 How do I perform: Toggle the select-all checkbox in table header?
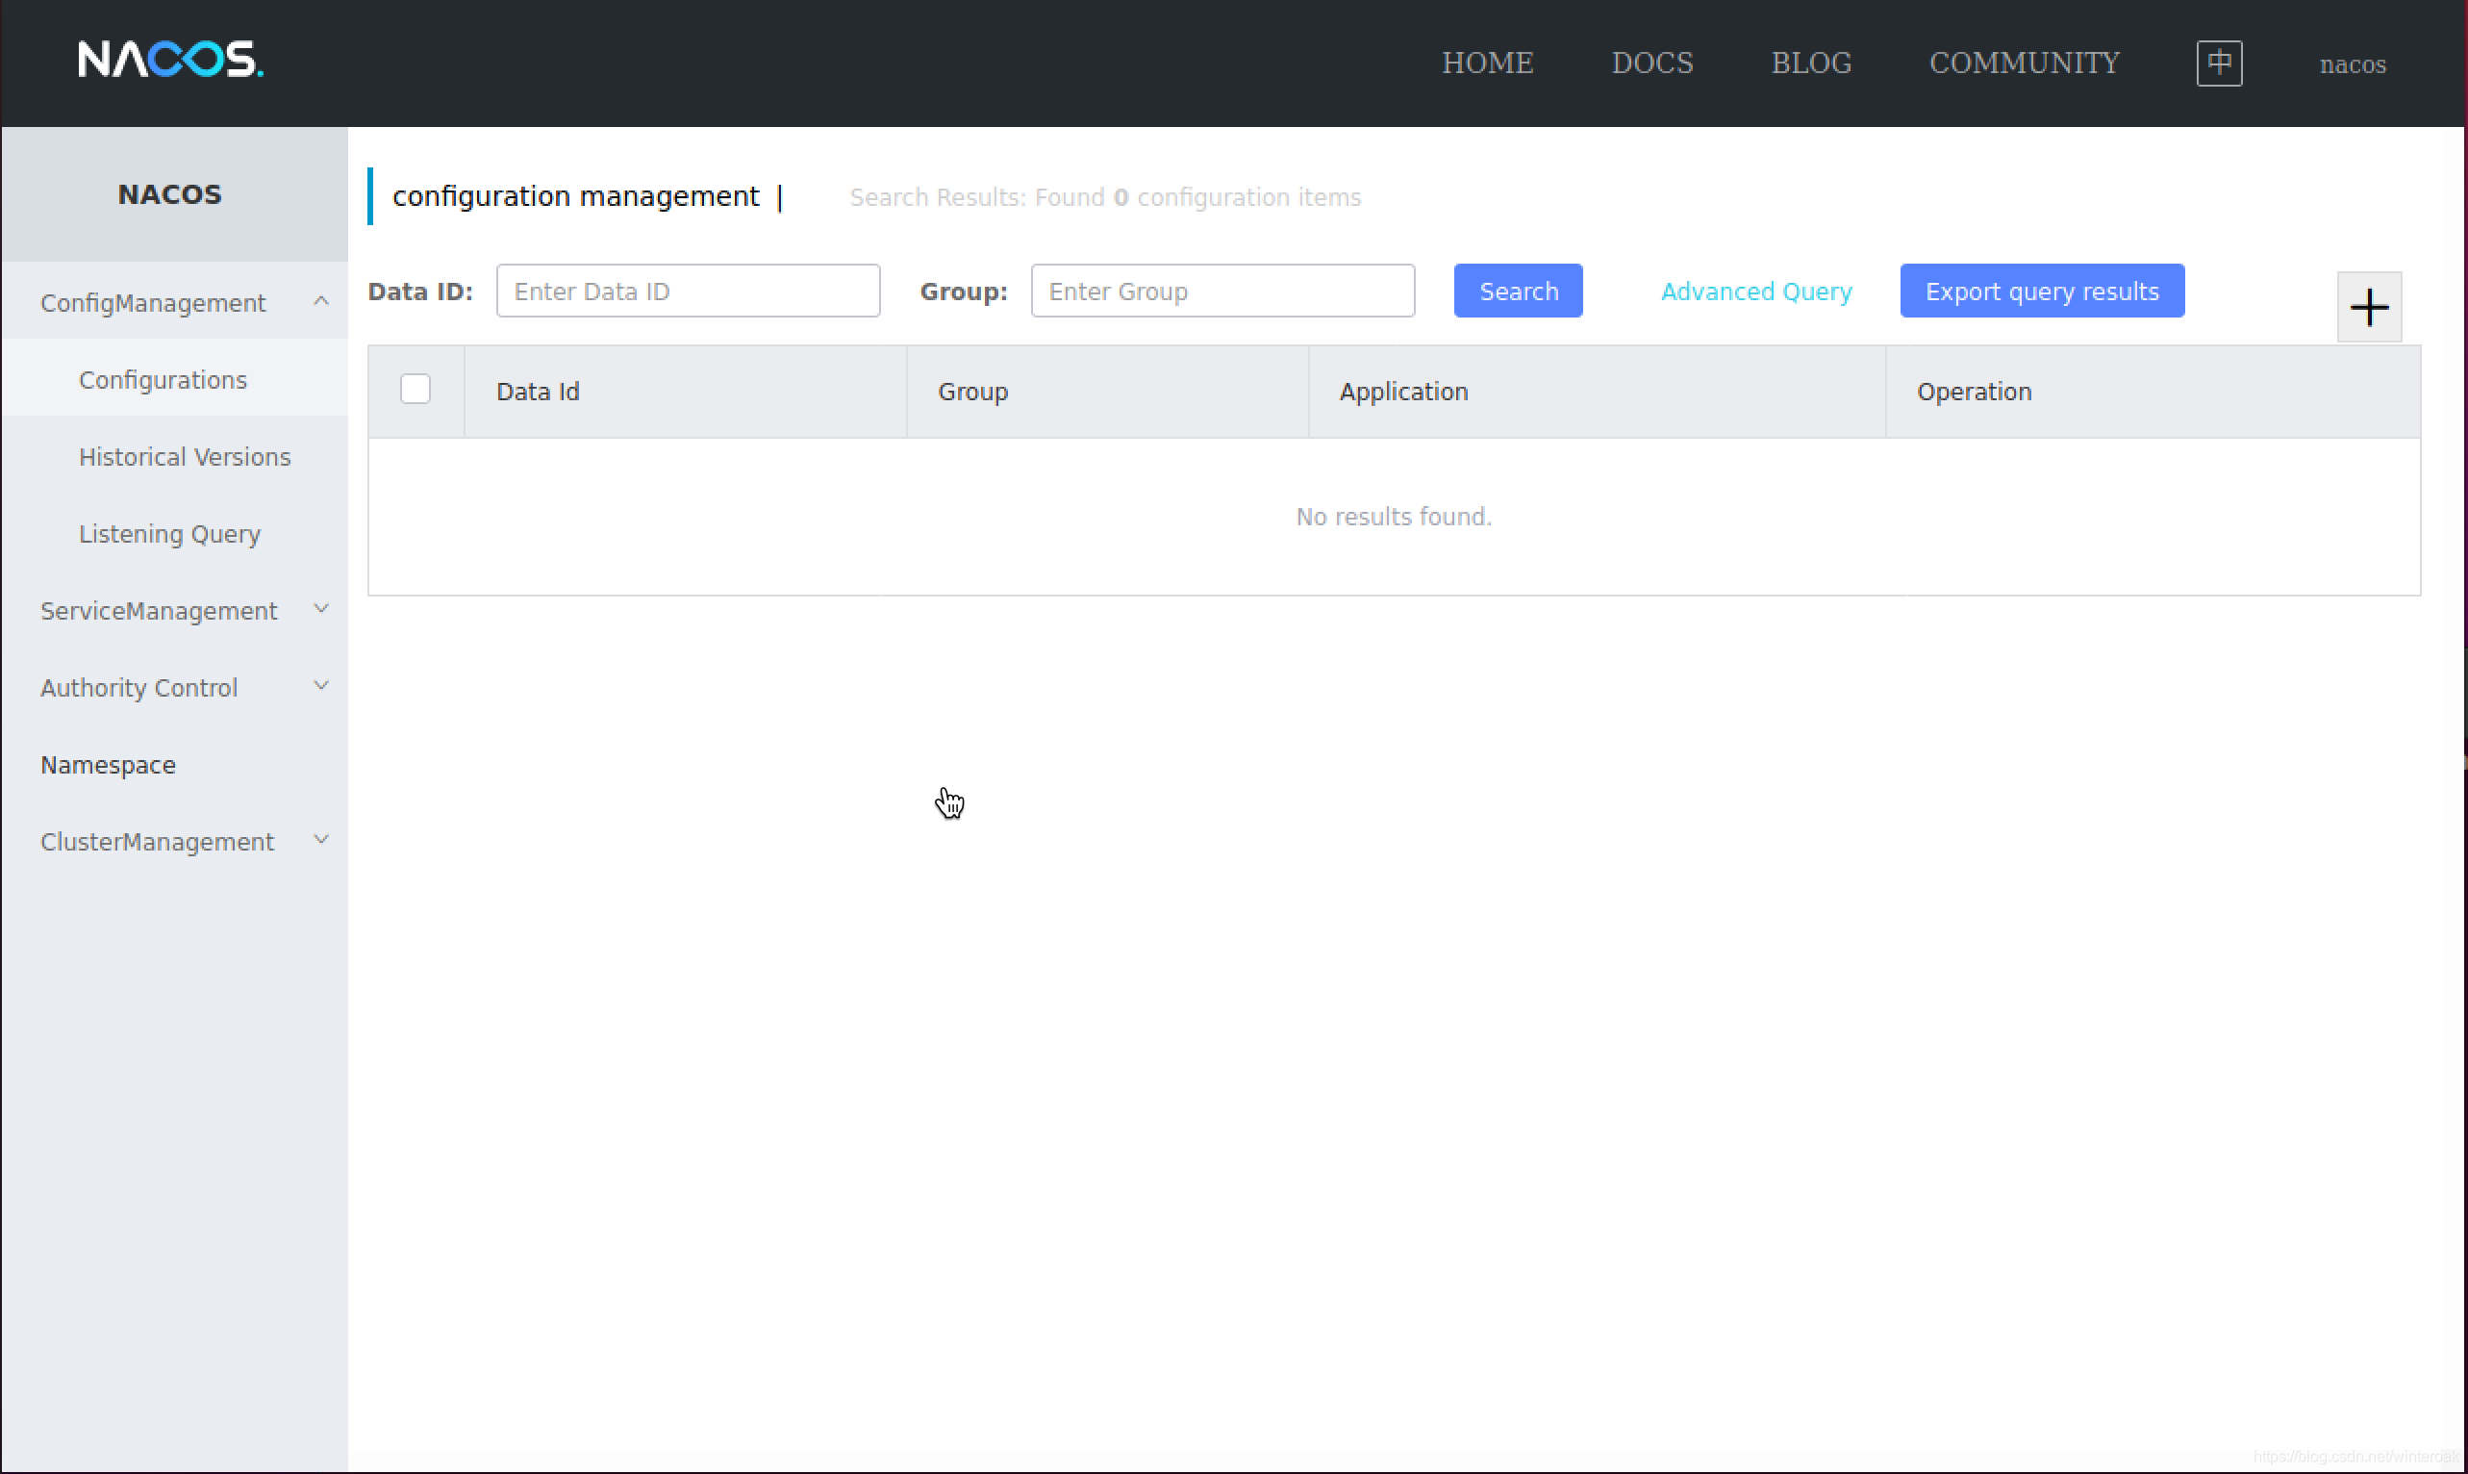(x=415, y=390)
